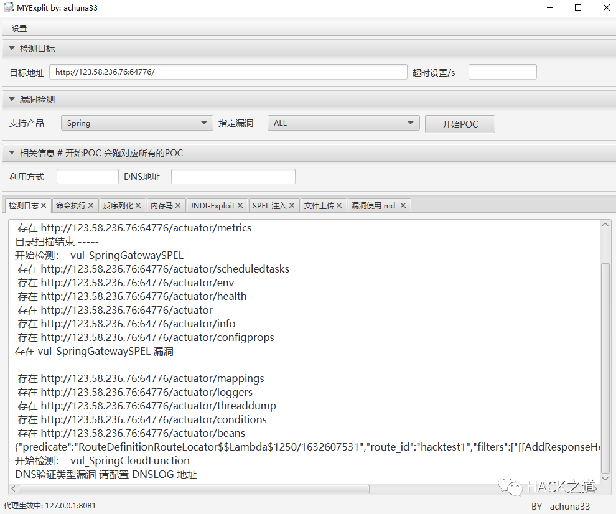Switch to the 反序列化 tab
This screenshot has width=616, height=514.
pyautogui.click(x=118, y=205)
